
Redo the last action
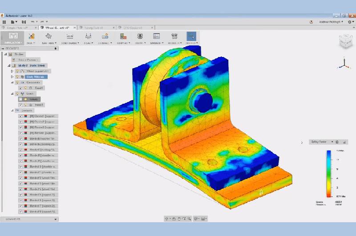[43, 22]
